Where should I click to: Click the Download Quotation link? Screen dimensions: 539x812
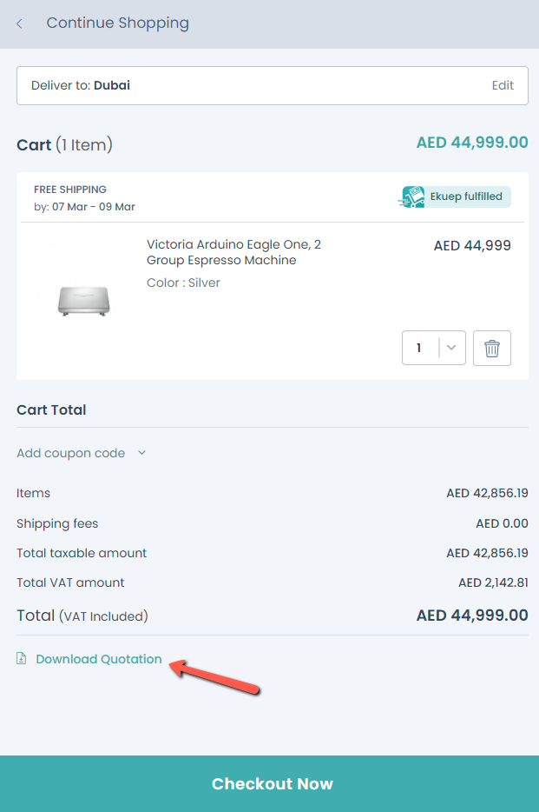[99, 659]
